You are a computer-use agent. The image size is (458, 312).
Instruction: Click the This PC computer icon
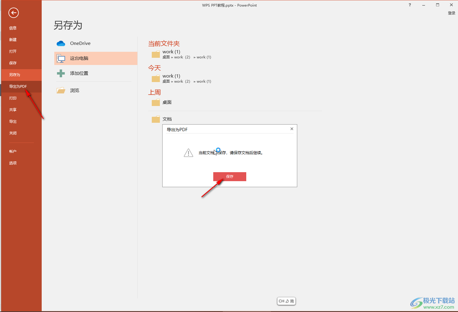click(61, 58)
